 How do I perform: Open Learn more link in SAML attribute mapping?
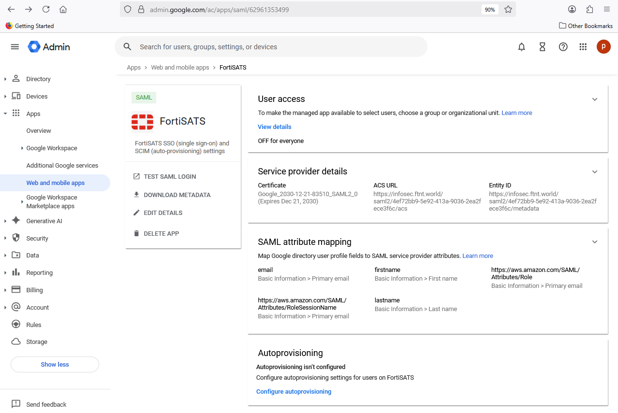click(477, 256)
